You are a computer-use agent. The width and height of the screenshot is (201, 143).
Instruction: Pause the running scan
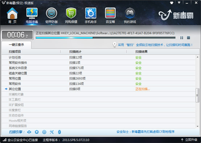pos(182,38)
